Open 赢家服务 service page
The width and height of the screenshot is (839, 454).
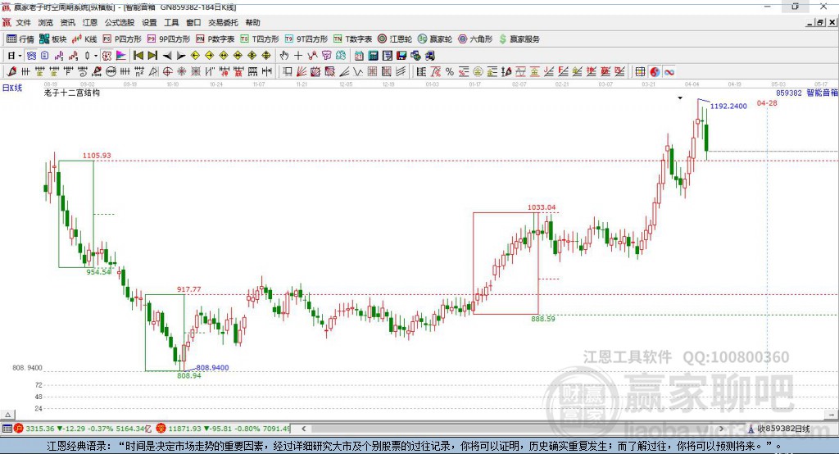(x=519, y=39)
